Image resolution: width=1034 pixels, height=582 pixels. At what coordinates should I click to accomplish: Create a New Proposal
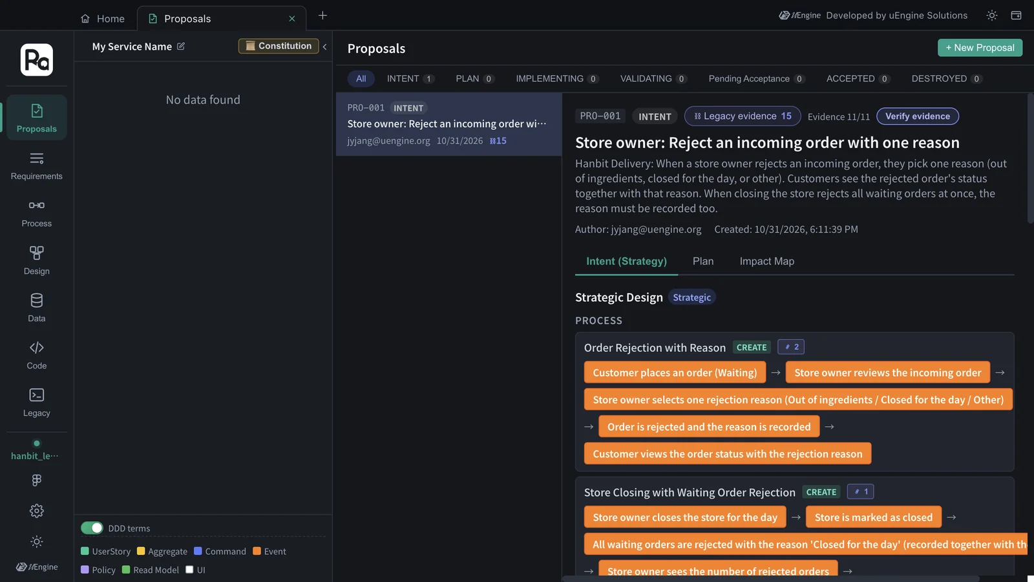[980, 48]
